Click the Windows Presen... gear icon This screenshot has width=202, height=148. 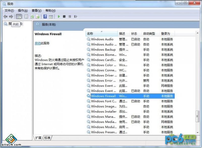coord(89,132)
